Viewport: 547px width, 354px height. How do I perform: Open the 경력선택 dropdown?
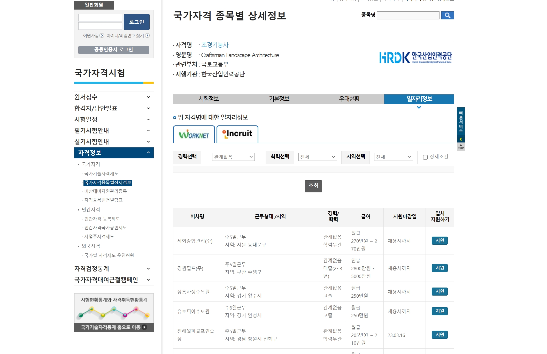coord(233,157)
